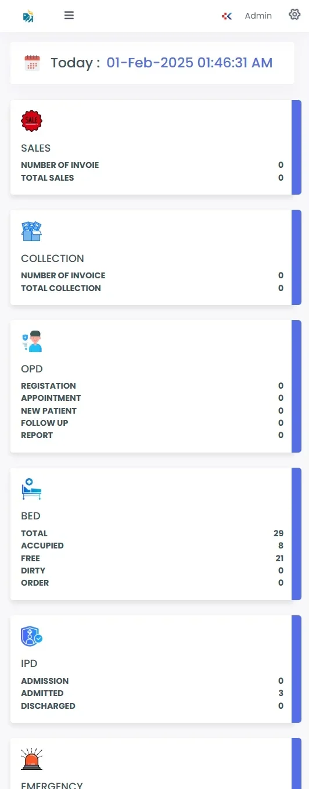The image size is (309, 789).
Task: Click the Collection money box icon
Action: coord(32,231)
